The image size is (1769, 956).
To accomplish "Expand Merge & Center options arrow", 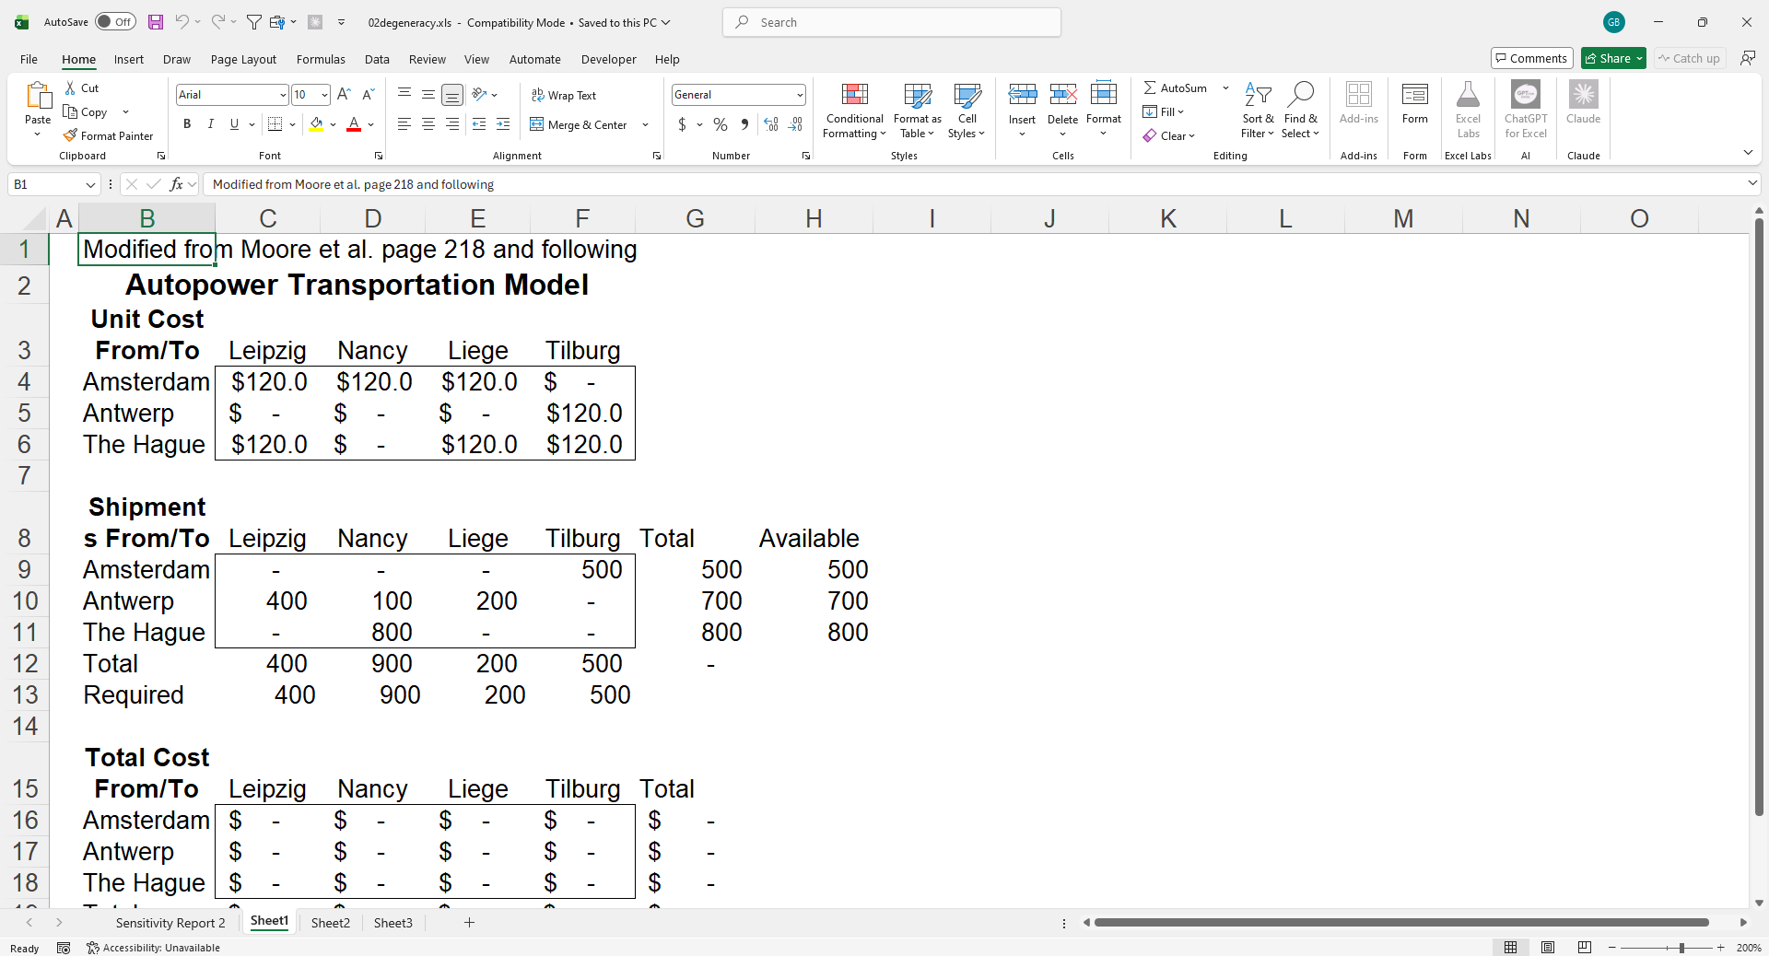I will [645, 124].
